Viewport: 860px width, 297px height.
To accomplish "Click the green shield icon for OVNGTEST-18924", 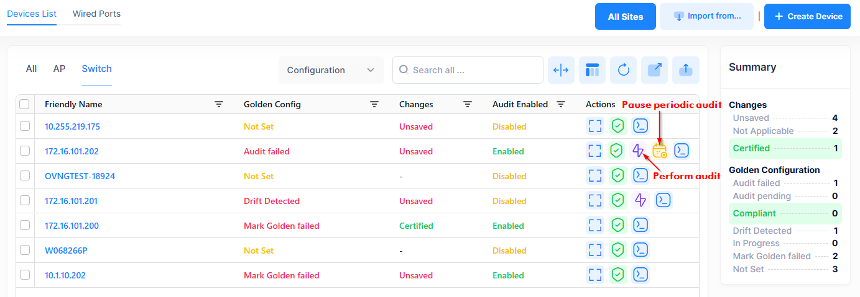I will pos(617,175).
